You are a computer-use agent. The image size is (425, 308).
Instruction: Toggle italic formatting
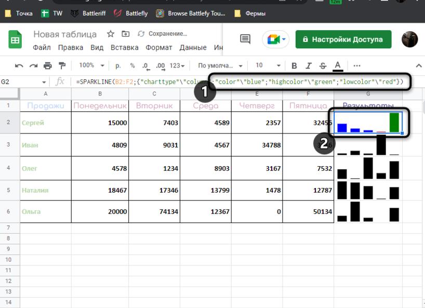tap(309, 65)
